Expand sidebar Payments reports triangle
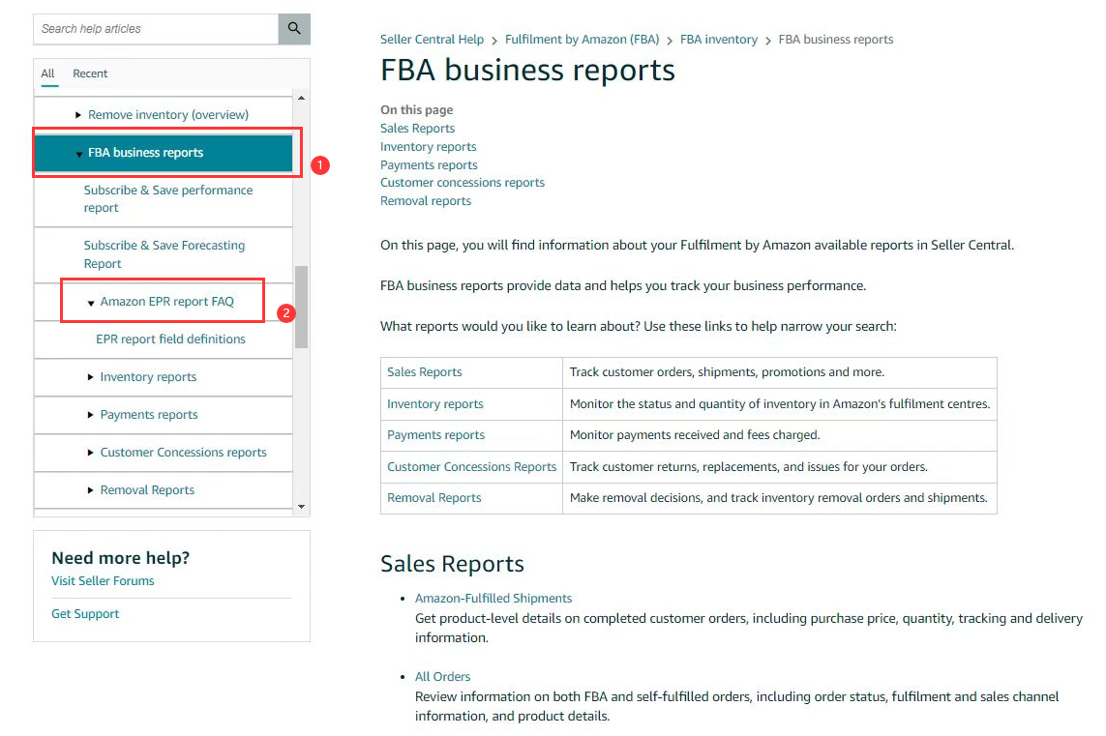This screenshot has width=1106, height=736. 90,415
